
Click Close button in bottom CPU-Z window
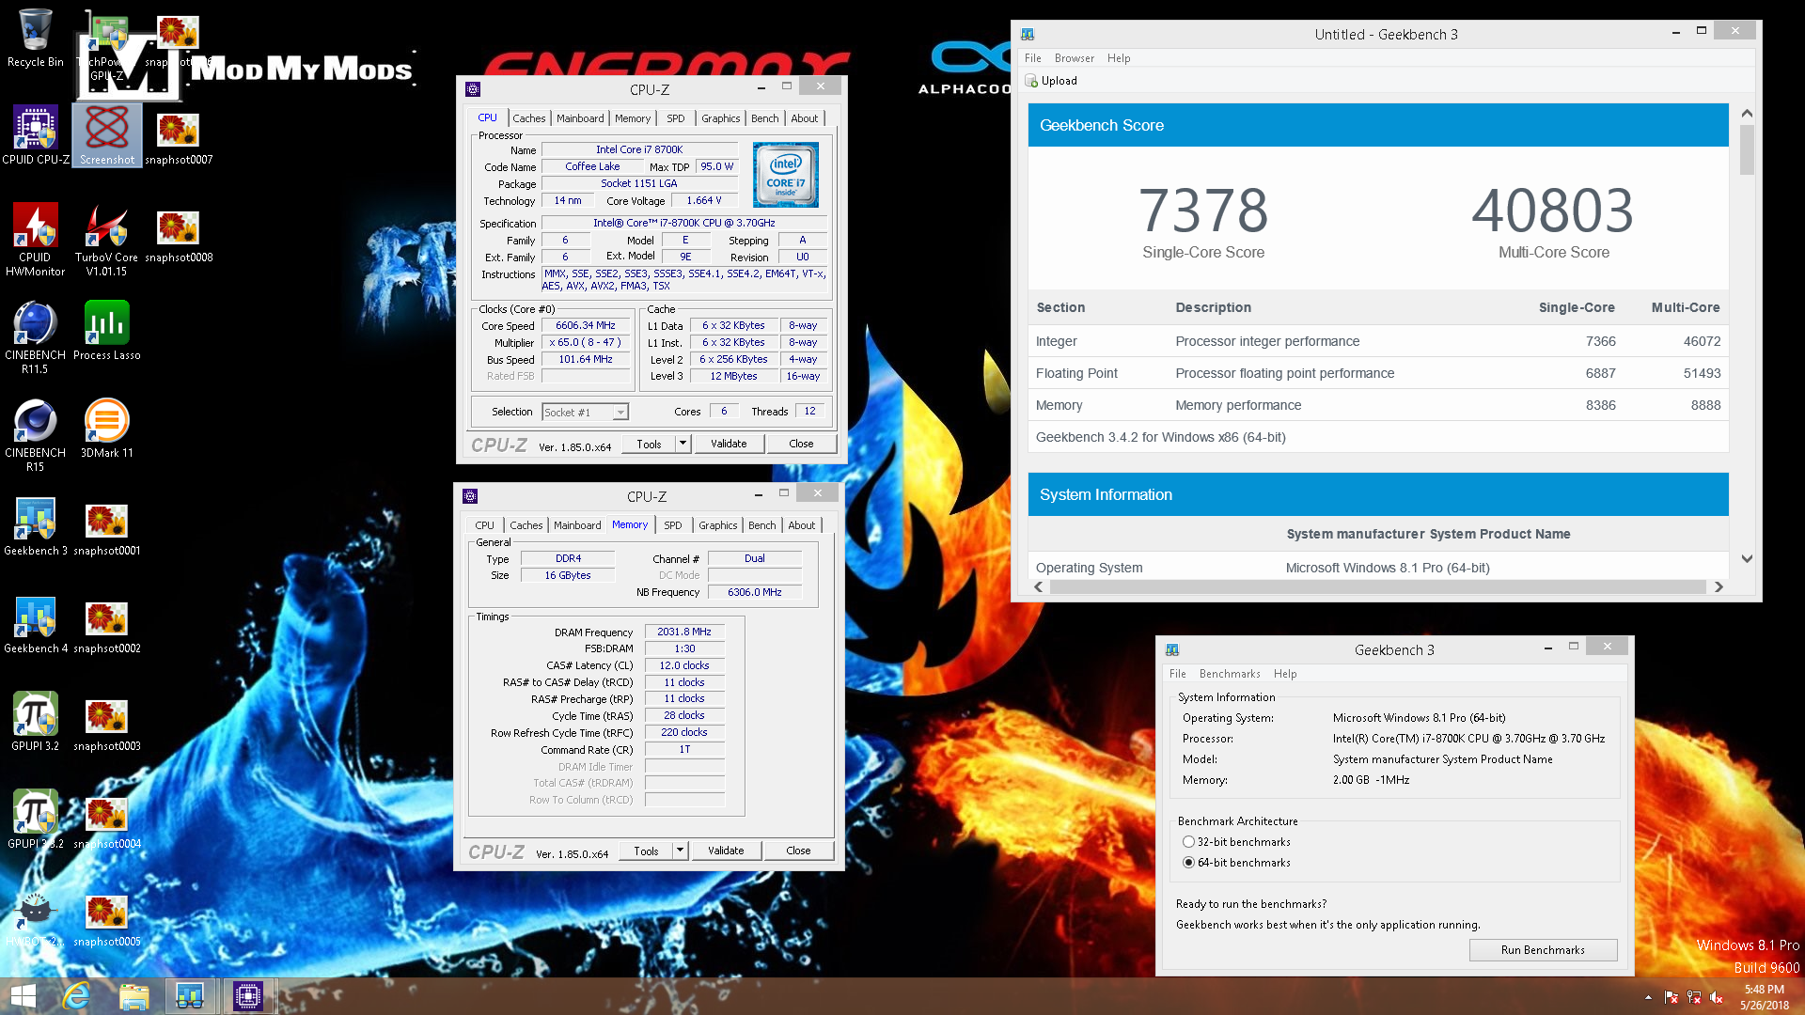coord(798,851)
